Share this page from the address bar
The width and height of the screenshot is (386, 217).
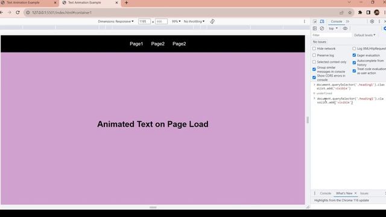click(341, 13)
